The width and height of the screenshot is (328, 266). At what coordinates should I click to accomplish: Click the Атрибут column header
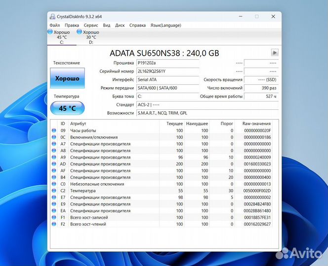(x=114, y=124)
